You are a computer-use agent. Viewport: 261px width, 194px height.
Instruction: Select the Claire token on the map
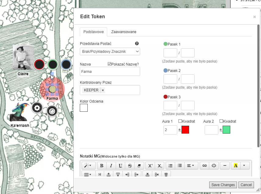23,57
